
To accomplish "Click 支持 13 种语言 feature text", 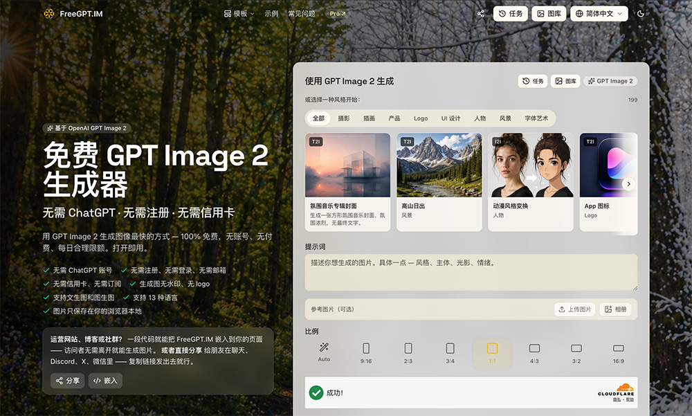I will tap(155, 298).
